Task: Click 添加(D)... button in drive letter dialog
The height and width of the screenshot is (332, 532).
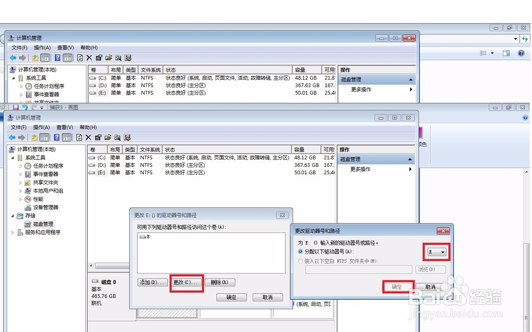Action: click(x=152, y=282)
